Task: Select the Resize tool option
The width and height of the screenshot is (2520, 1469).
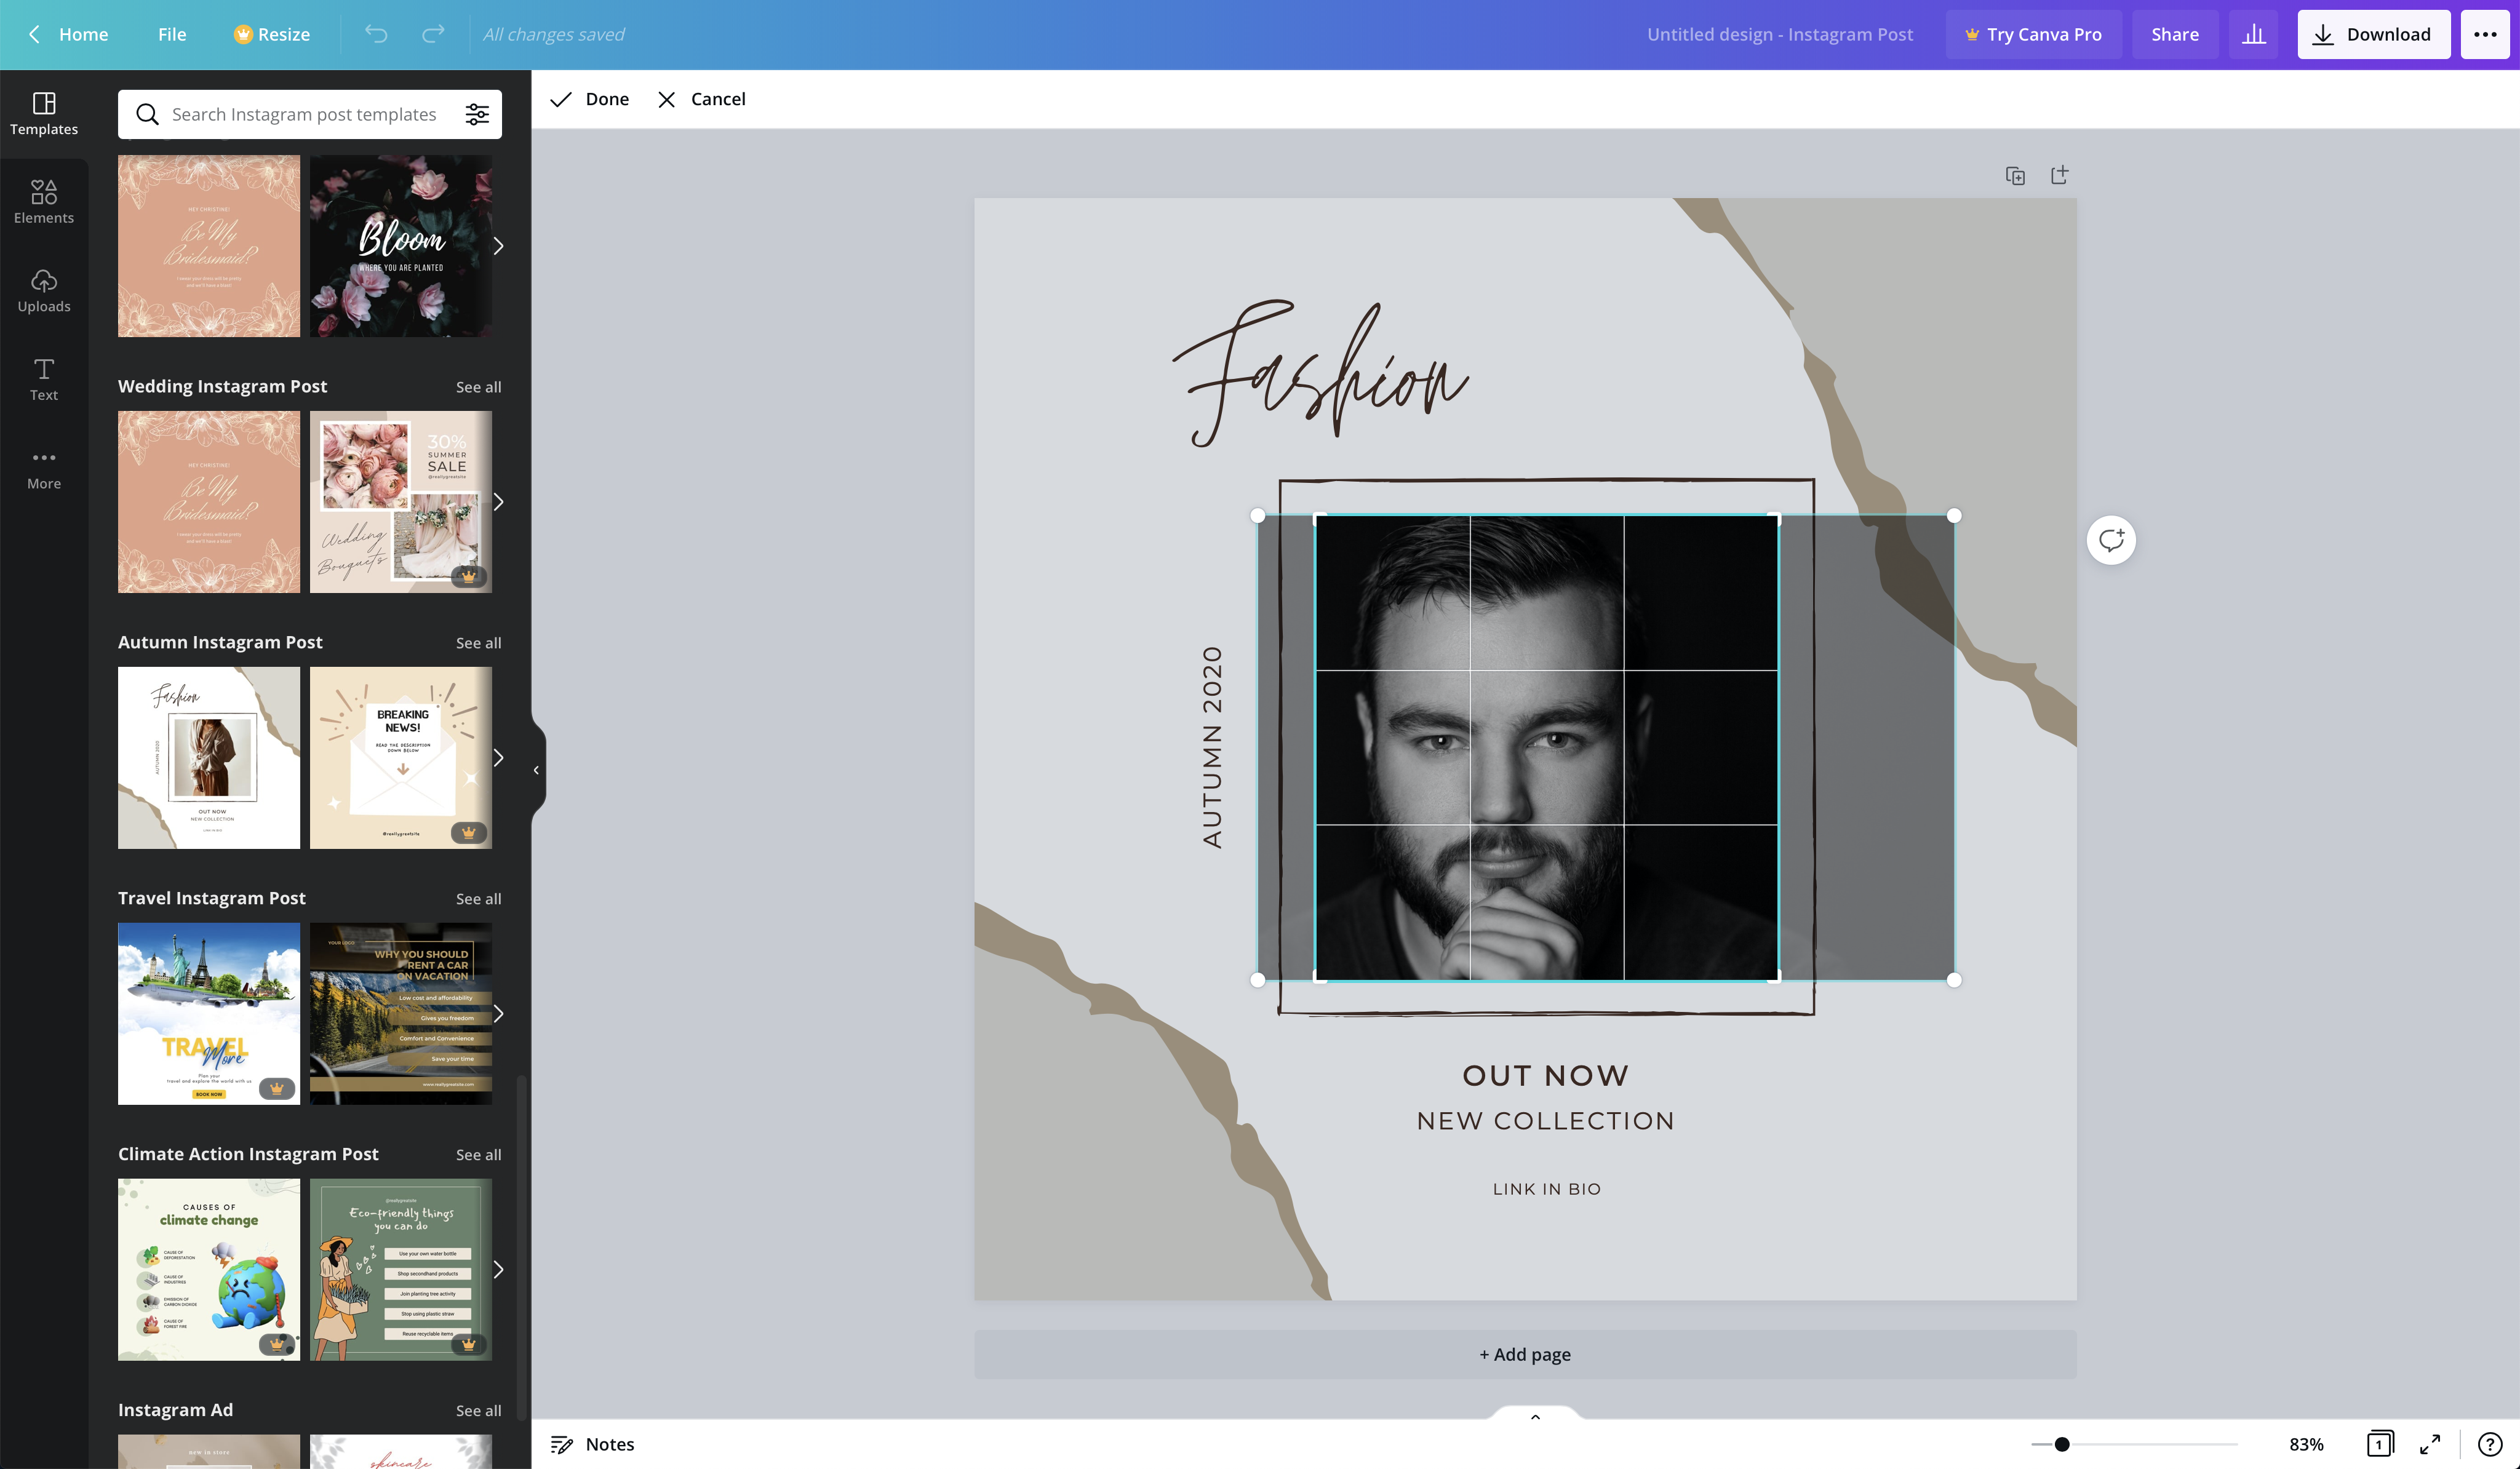Action: point(271,33)
